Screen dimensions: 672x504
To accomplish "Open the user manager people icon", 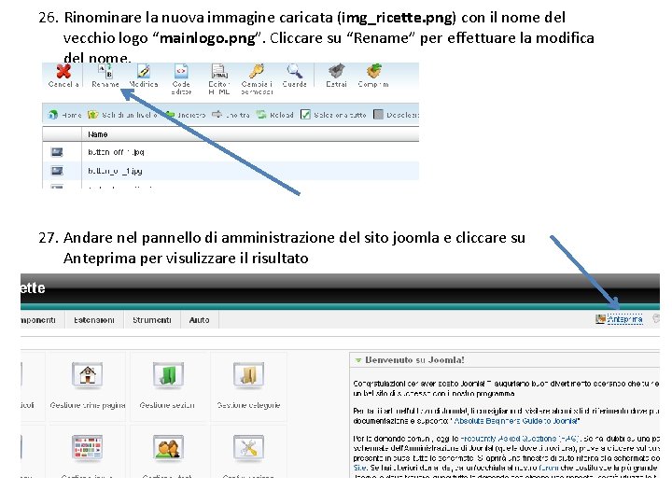I will coord(168,447).
